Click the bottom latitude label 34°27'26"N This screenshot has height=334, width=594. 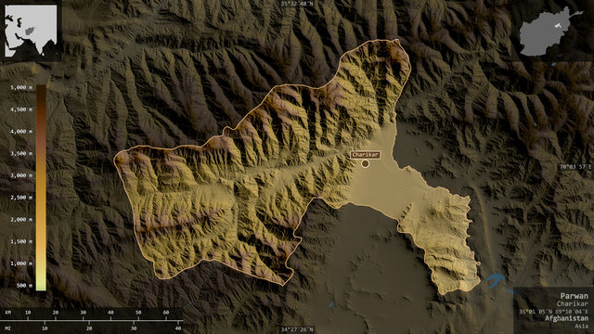tap(297, 329)
